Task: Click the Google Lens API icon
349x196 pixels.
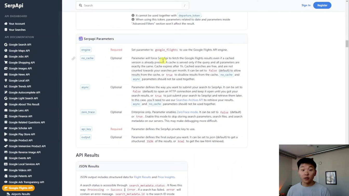Action: click(6, 110)
